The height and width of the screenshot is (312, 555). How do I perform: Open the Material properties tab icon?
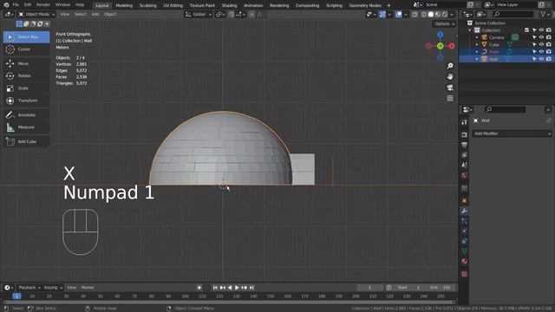pos(465,262)
